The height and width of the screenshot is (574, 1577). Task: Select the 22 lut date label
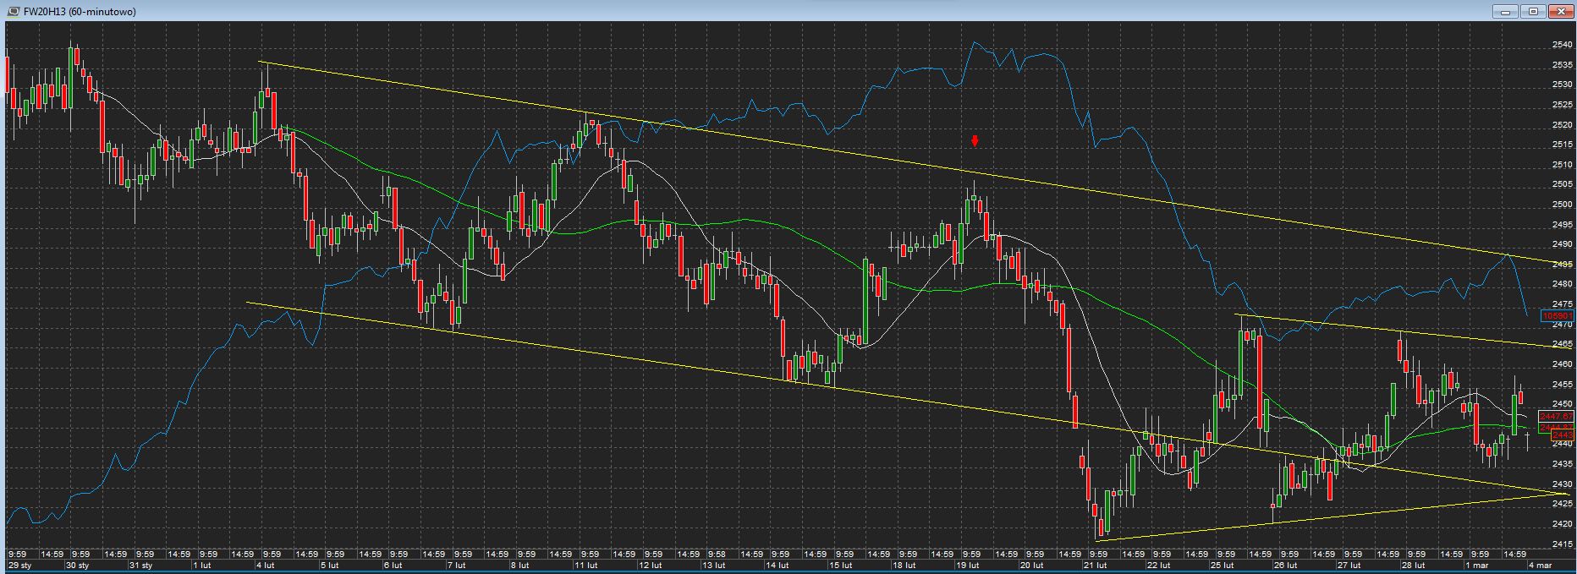pyautogui.click(x=1159, y=566)
